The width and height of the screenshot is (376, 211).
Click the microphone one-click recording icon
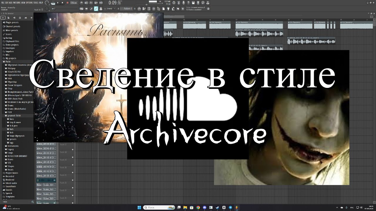[x=183, y=3]
